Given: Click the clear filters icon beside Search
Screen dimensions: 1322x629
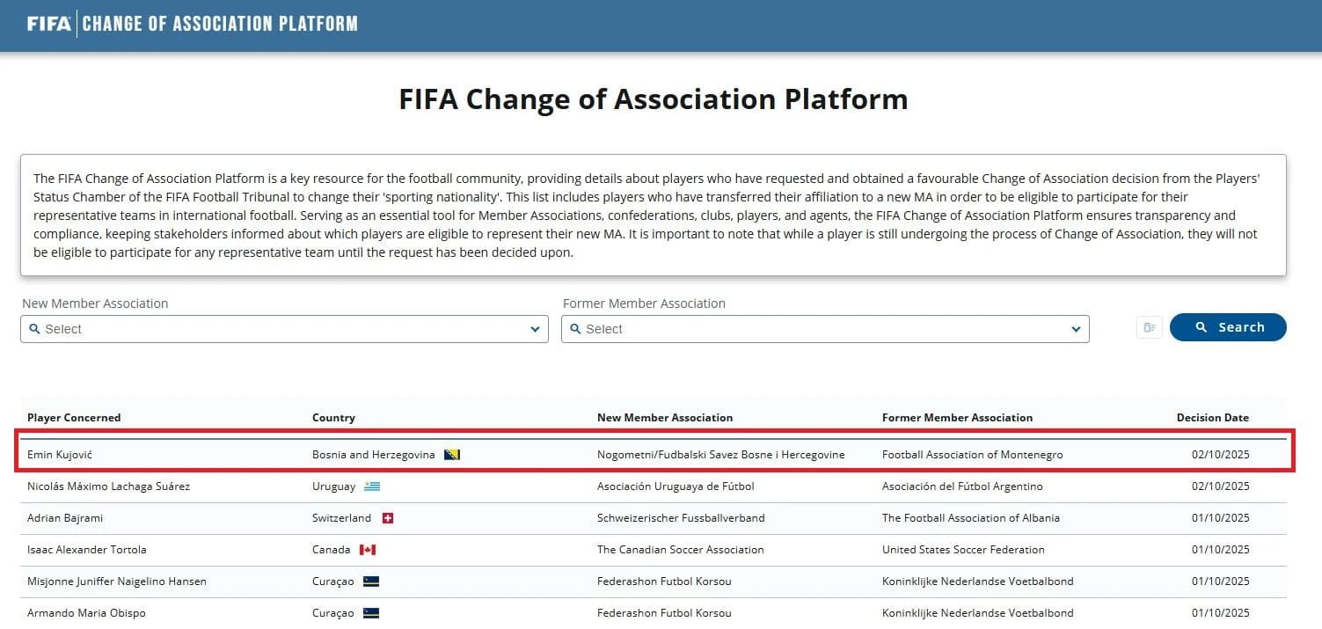Looking at the screenshot, I should tap(1149, 328).
